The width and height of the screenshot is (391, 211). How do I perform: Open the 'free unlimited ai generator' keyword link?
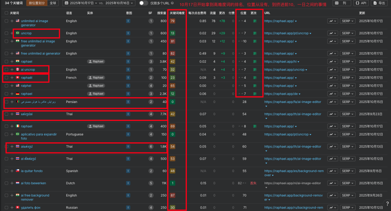(41, 53)
